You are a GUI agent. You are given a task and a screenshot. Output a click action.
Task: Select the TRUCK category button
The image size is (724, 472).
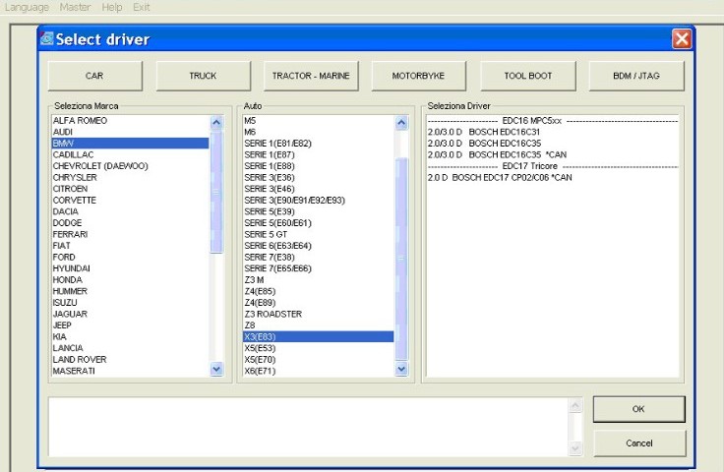(x=204, y=76)
